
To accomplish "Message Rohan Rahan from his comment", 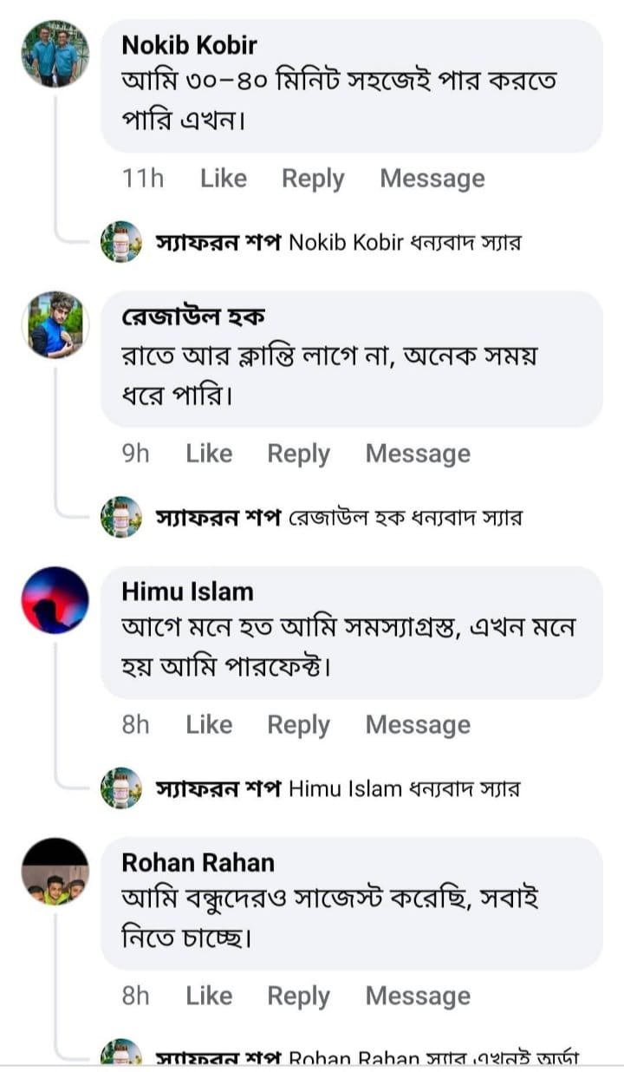I will [418, 997].
